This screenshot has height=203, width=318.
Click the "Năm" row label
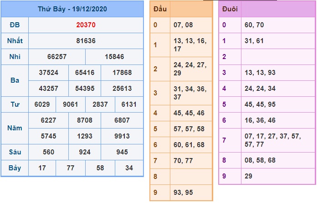15,128
